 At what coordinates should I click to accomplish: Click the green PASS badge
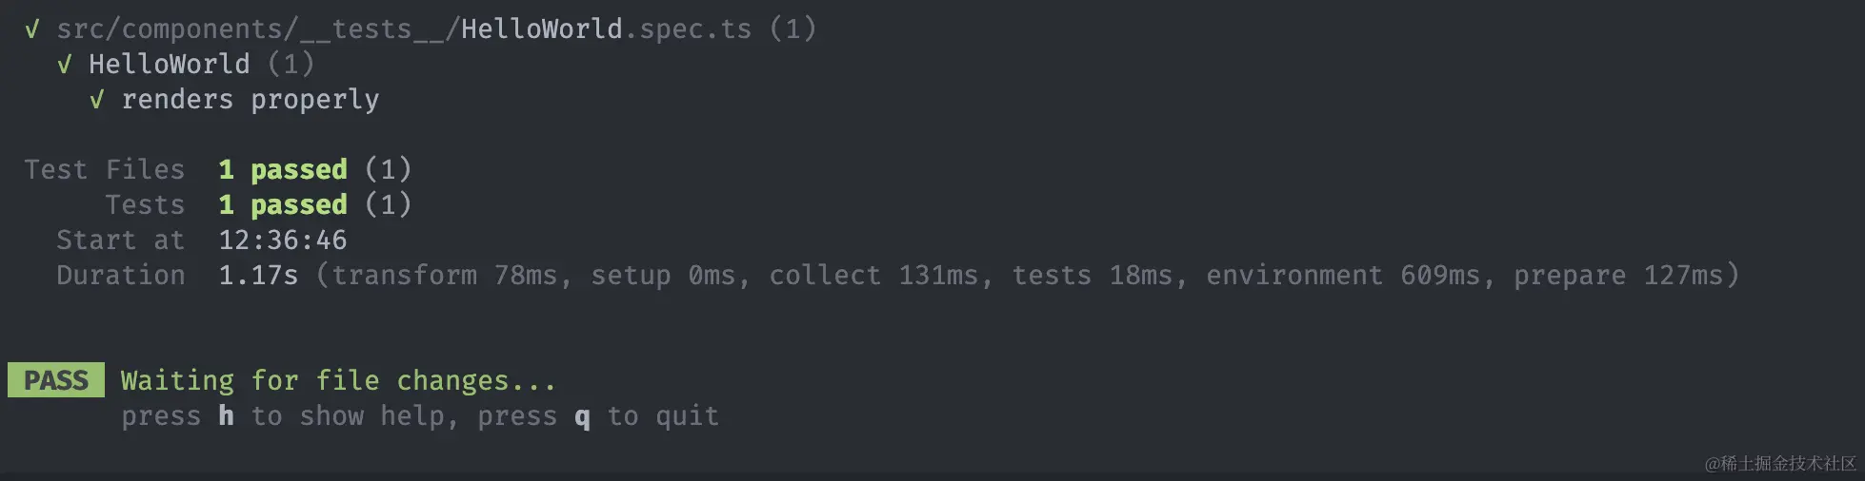click(56, 380)
